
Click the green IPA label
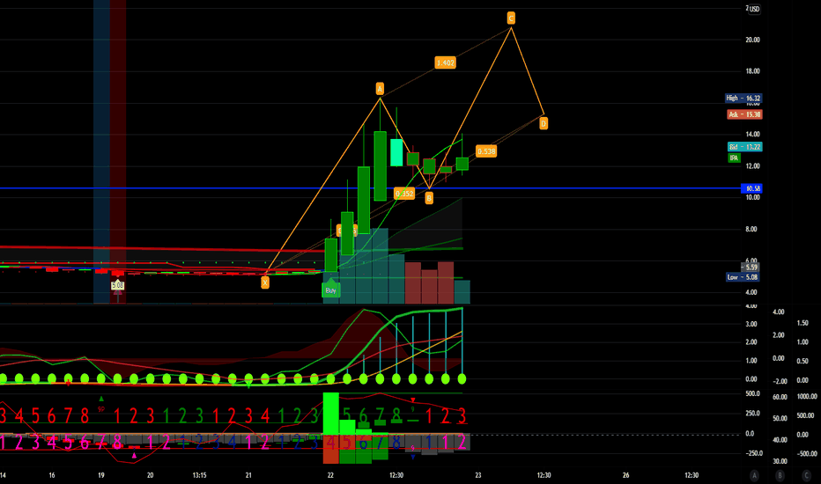click(734, 158)
